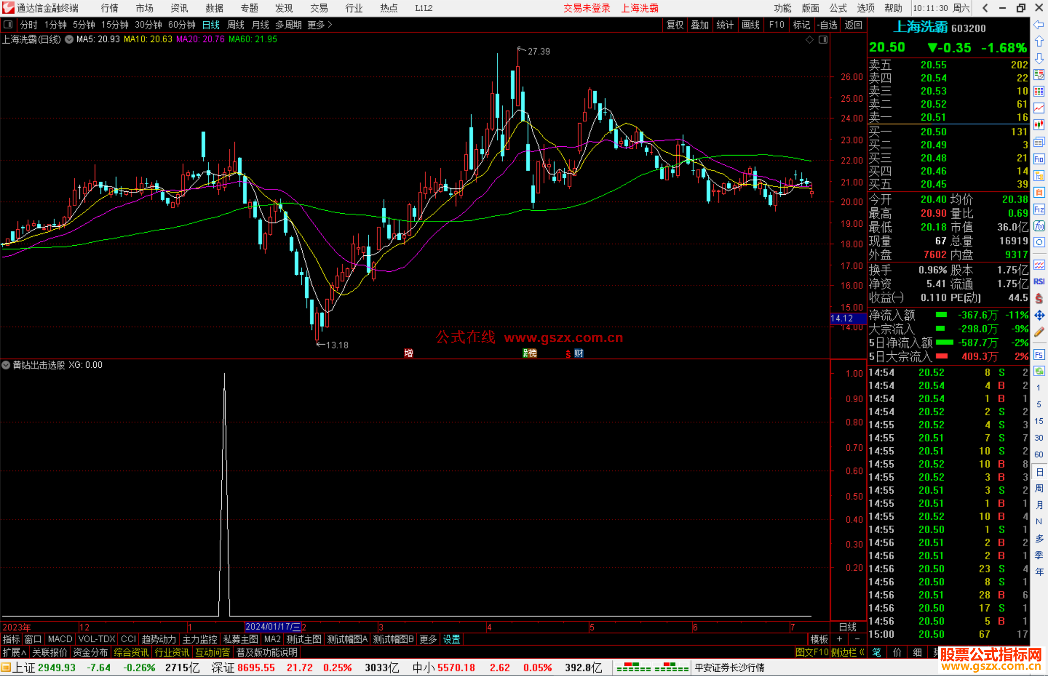Click the line trend chart sidebar icon
The height and width of the screenshot is (676, 1048).
point(1039,108)
